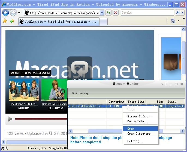This screenshot has height=152, width=187.
Task: Click the 11.85MB capturing cell
Action: tap(114, 106)
